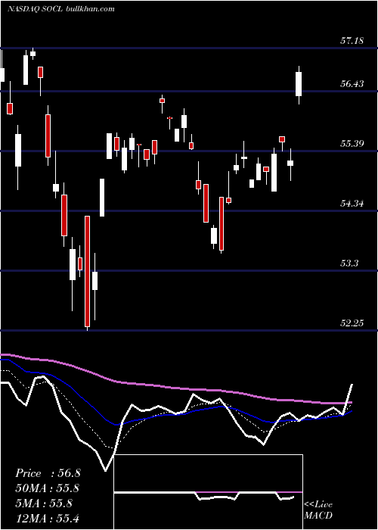
Task: Click the 53.3 price level label
Action: (x=349, y=263)
